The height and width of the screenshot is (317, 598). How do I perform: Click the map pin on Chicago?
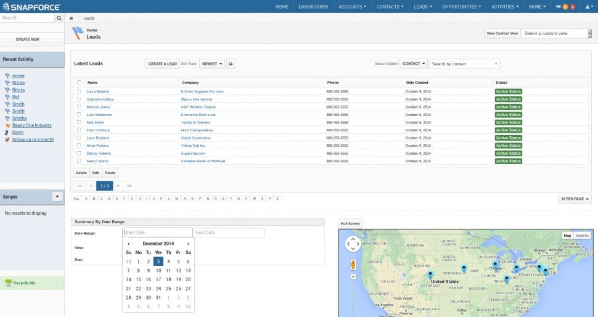(x=495, y=264)
